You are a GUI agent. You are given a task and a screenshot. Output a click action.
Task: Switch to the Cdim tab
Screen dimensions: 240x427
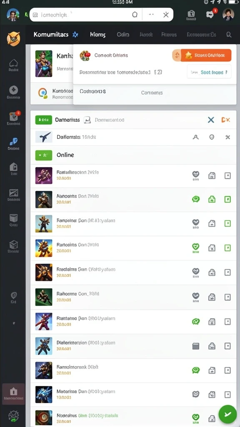point(123,35)
